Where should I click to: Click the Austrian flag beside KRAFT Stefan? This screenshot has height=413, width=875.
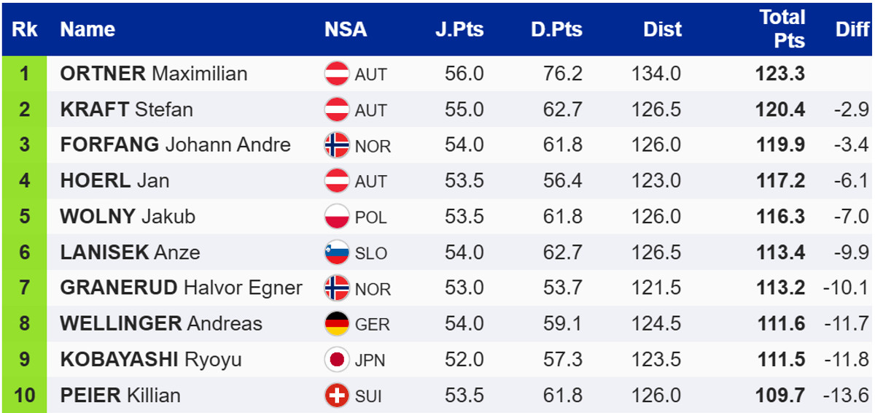pos(337,109)
